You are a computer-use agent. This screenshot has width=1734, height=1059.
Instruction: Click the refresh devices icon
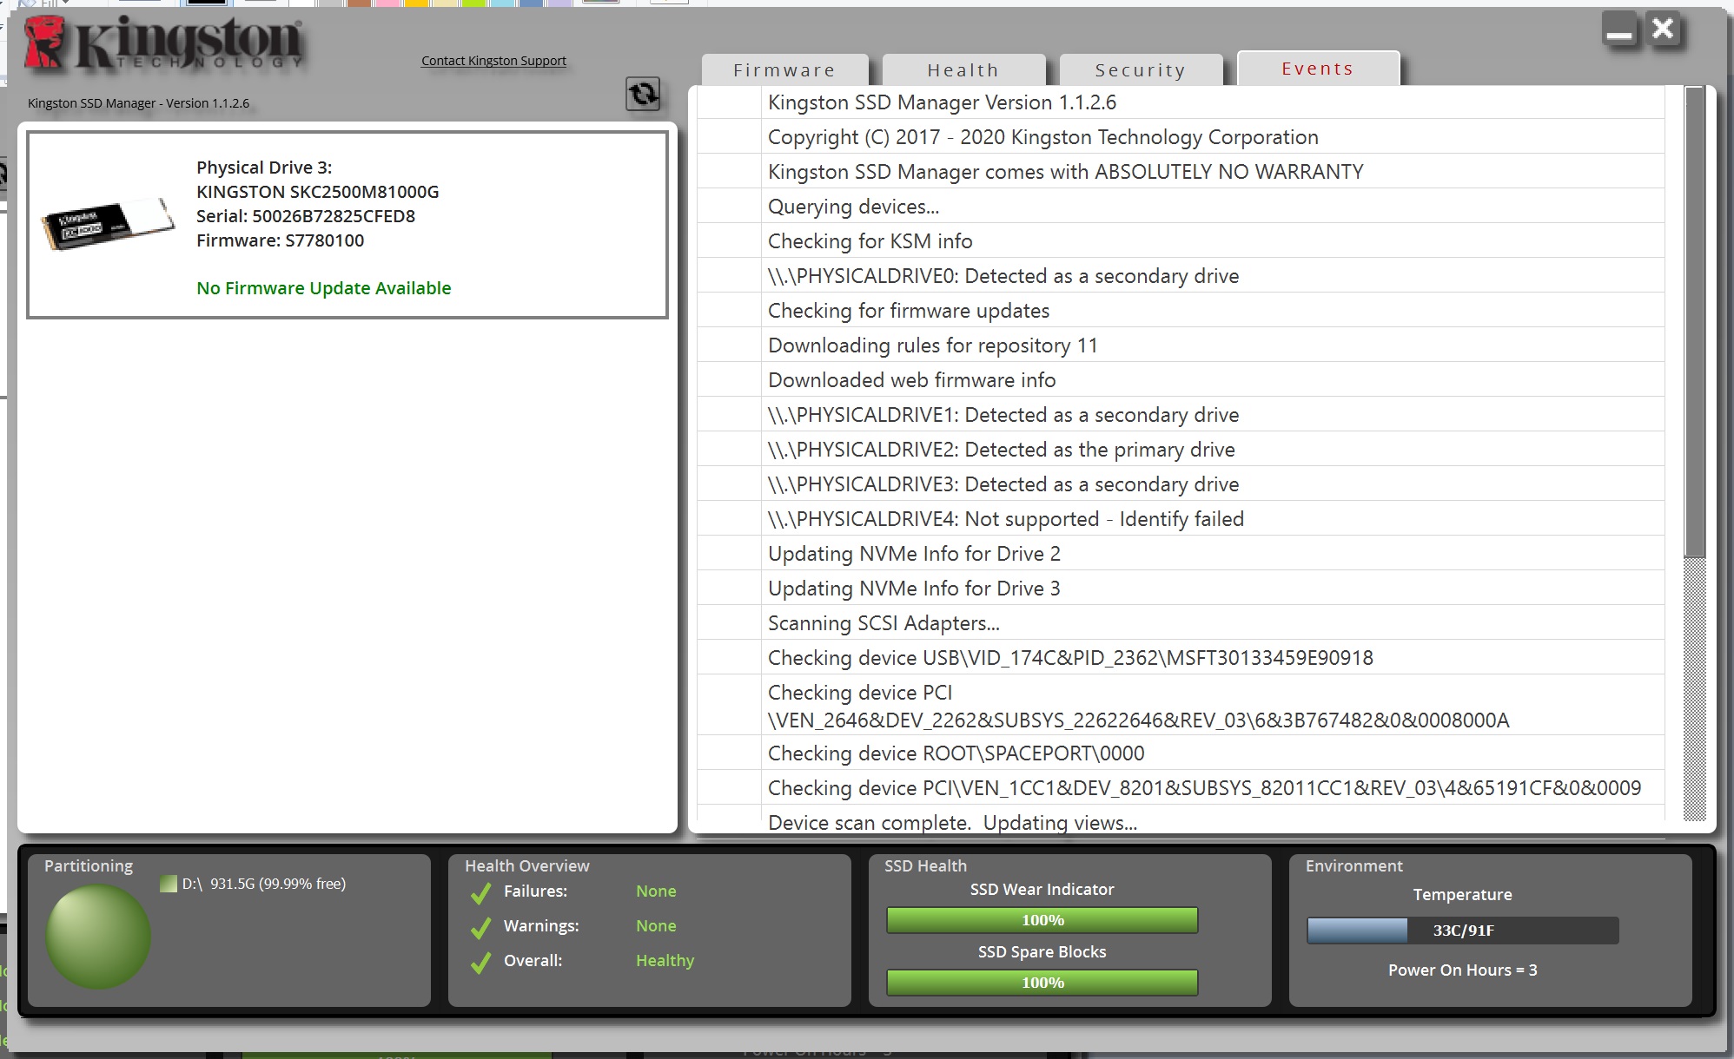[643, 94]
